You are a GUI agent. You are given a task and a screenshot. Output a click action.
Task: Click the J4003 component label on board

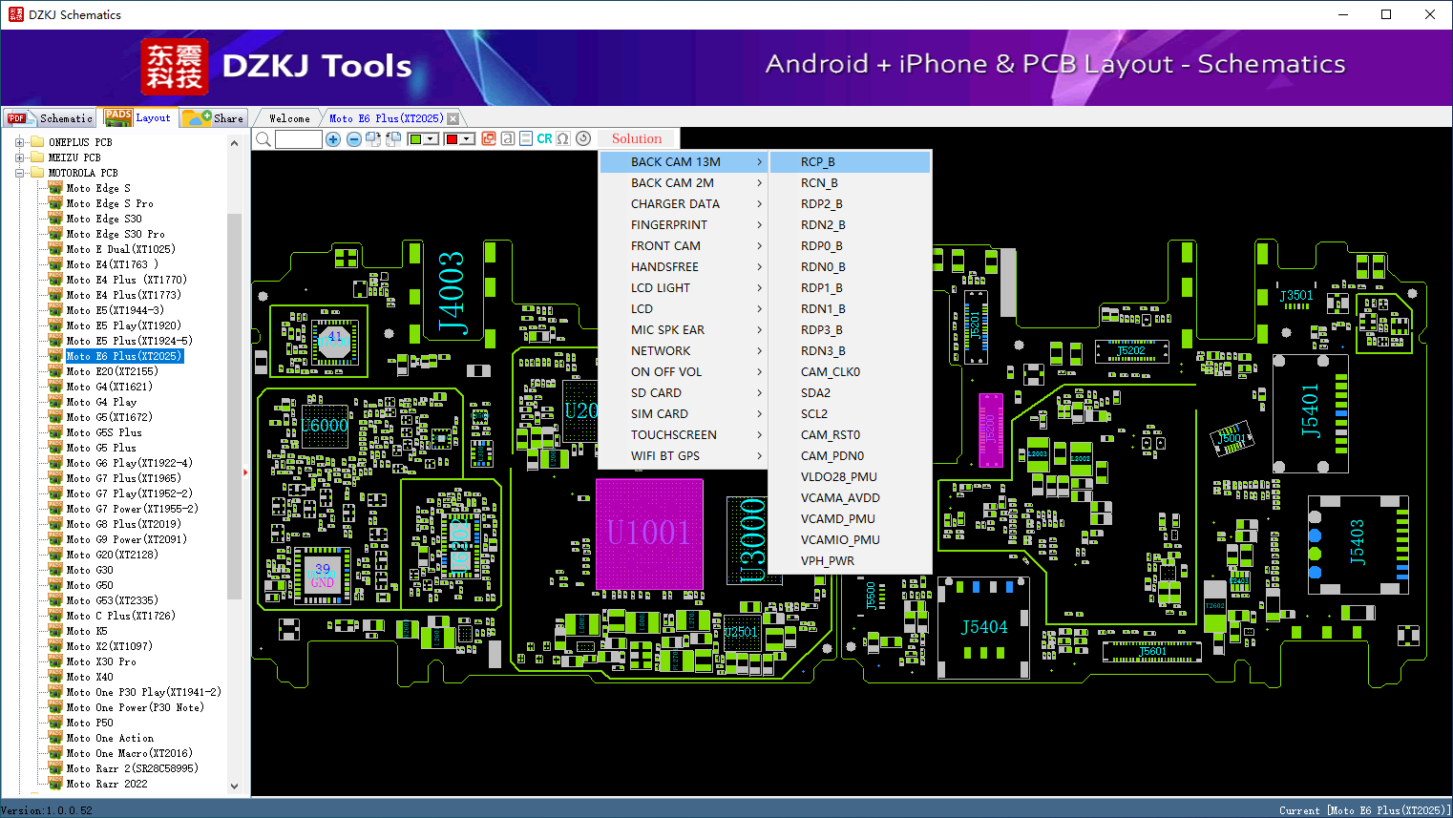[x=451, y=293]
